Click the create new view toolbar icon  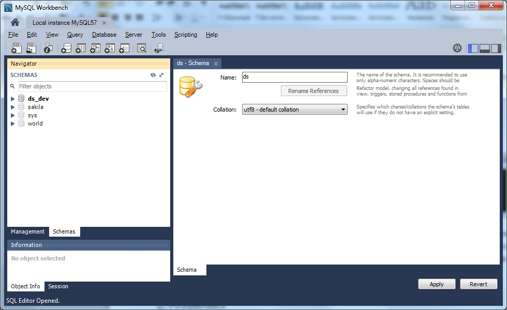(x=95, y=48)
